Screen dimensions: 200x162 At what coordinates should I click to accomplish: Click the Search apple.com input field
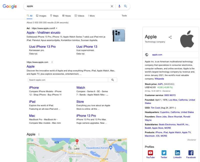coord(68,80)
